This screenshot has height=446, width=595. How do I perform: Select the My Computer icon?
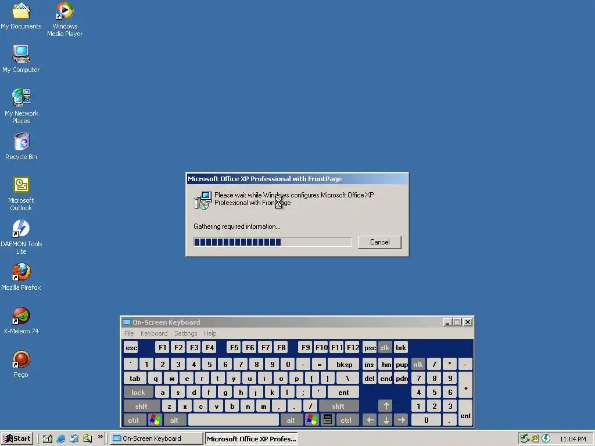21,59
